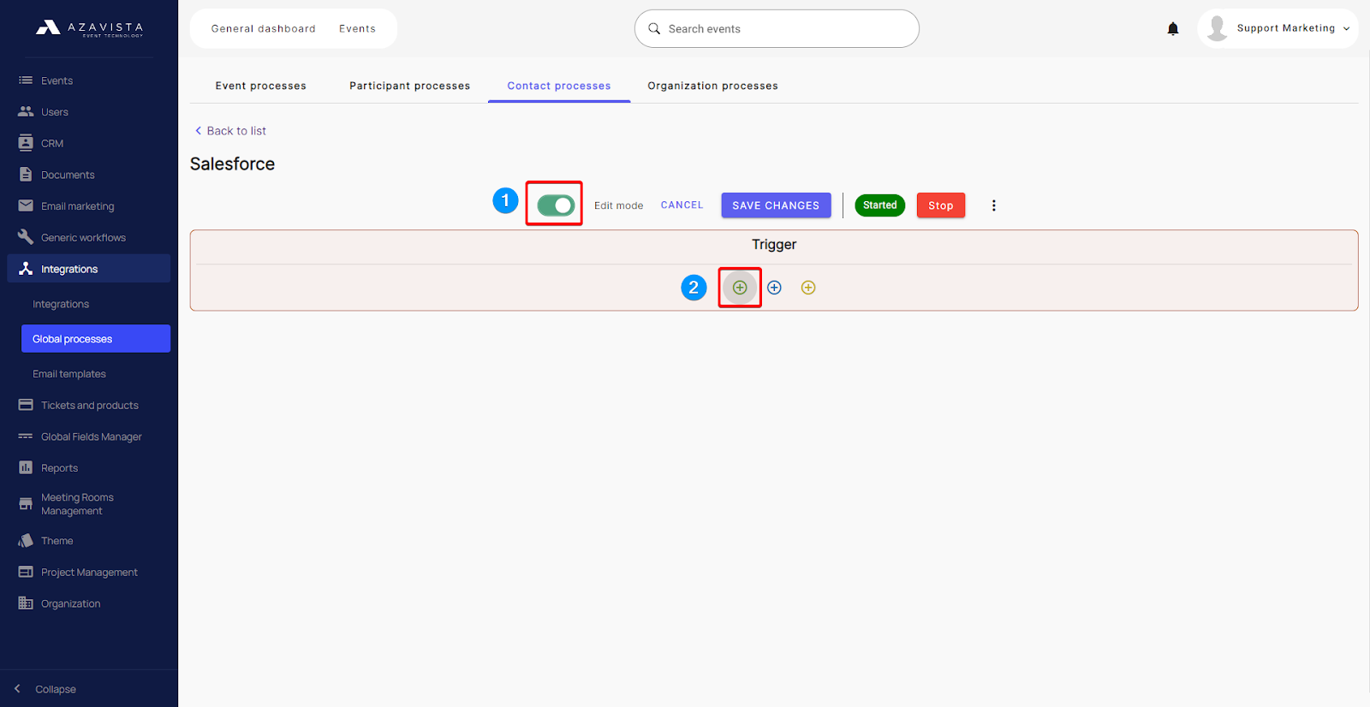Image resolution: width=1370 pixels, height=707 pixels.
Task: Open Reports text in sidebar
Action: pyautogui.click(x=59, y=468)
